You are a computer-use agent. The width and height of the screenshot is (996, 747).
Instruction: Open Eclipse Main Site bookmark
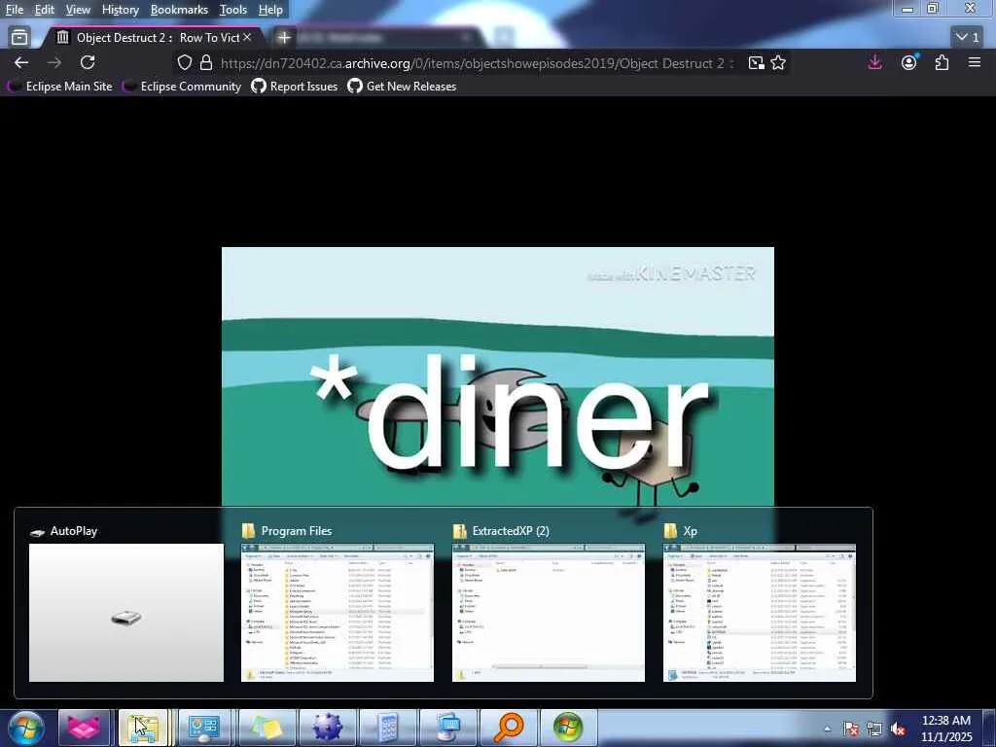(x=60, y=87)
